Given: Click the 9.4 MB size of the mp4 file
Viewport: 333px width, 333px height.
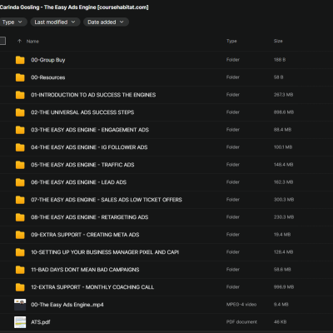Looking at the screenshot, I should tap(281, 305).
